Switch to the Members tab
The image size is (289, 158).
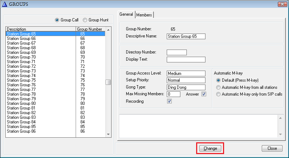144,15
